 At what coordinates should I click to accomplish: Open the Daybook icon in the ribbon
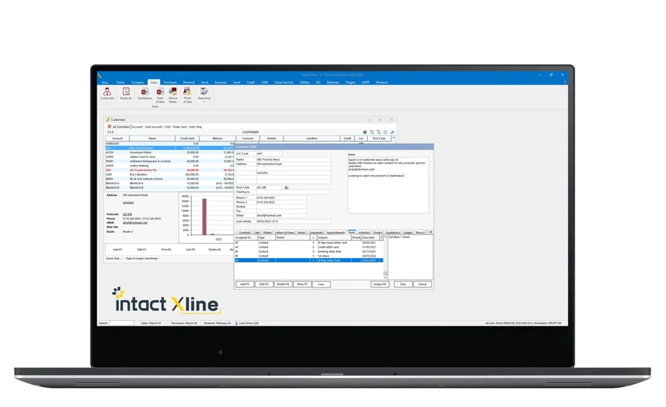click(126, 94)
